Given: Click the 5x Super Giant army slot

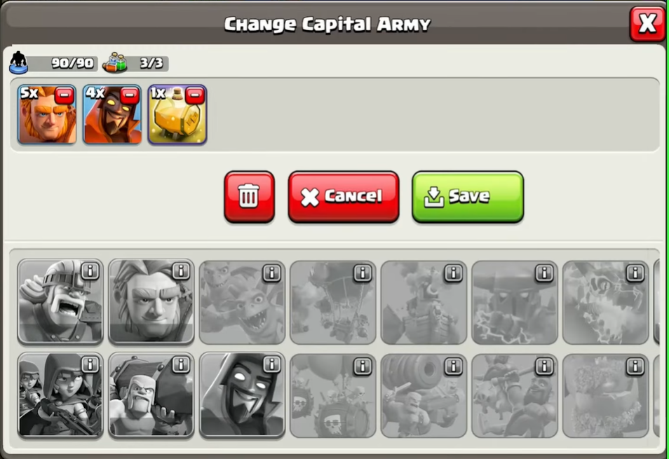Looking at the screenshot, I should (x=47, y=115).
